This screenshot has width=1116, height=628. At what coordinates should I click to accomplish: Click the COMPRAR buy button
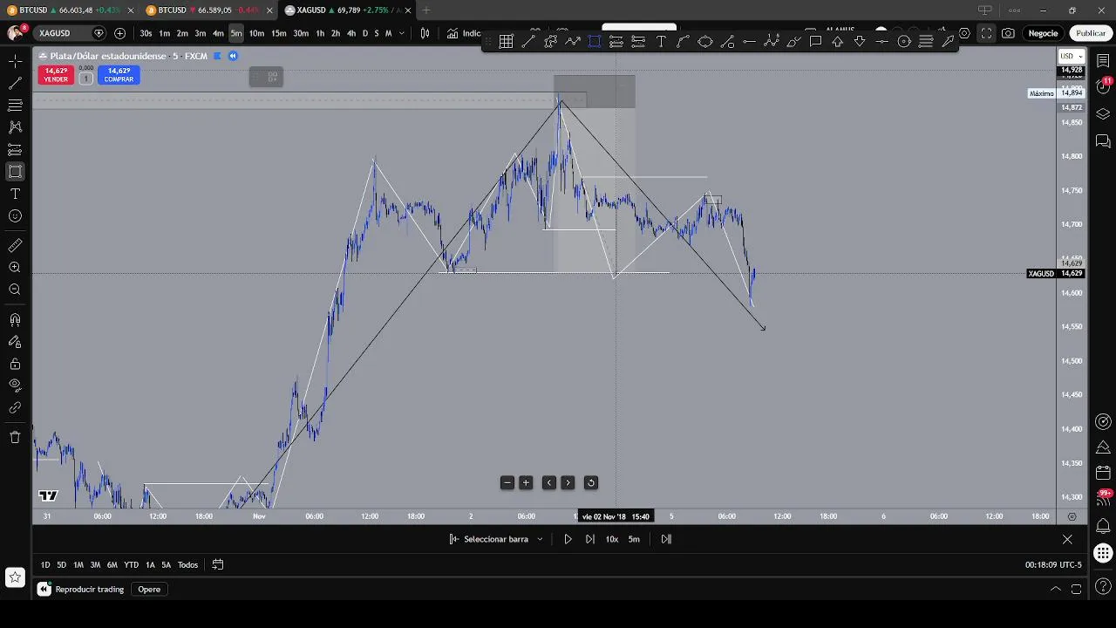pyautogui.click(x=119, y=75)
